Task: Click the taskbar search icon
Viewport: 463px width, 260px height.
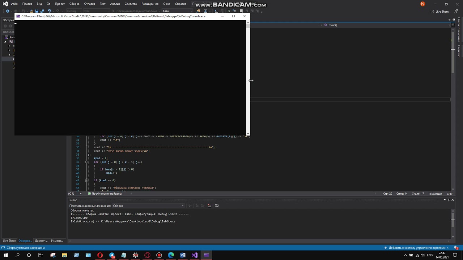Action: tap(17, 255)
